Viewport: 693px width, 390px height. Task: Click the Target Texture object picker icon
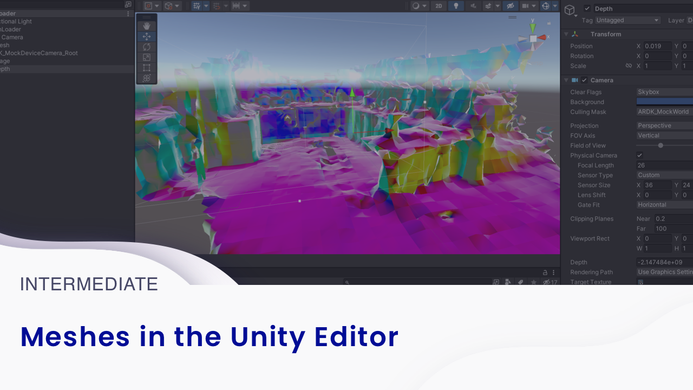point(640,282)
